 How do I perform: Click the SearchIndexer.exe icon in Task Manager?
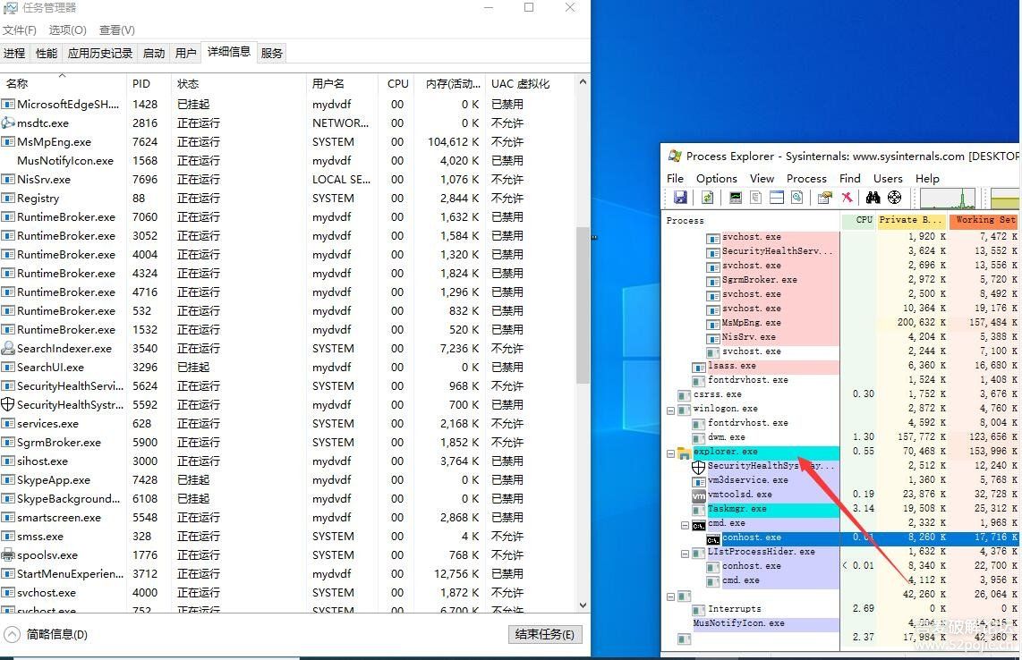click(8, 348)
